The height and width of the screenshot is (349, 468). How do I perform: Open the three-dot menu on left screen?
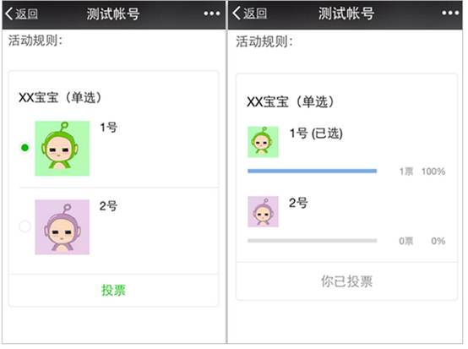pyautogui.click(x=212, y=14)
